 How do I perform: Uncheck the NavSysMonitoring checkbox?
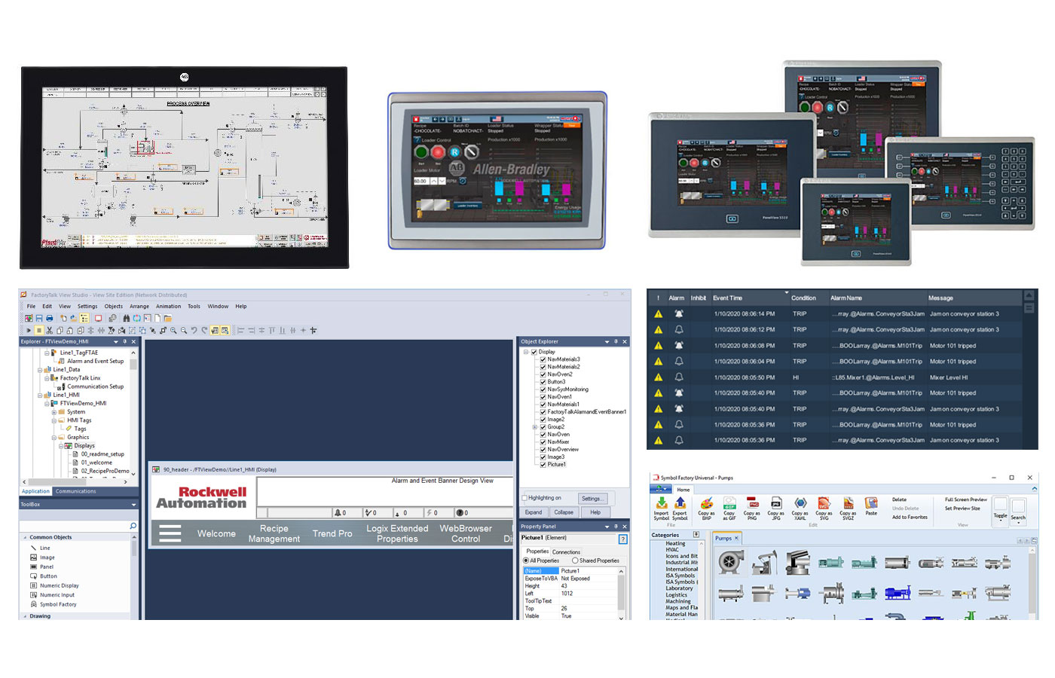(543, 389)
